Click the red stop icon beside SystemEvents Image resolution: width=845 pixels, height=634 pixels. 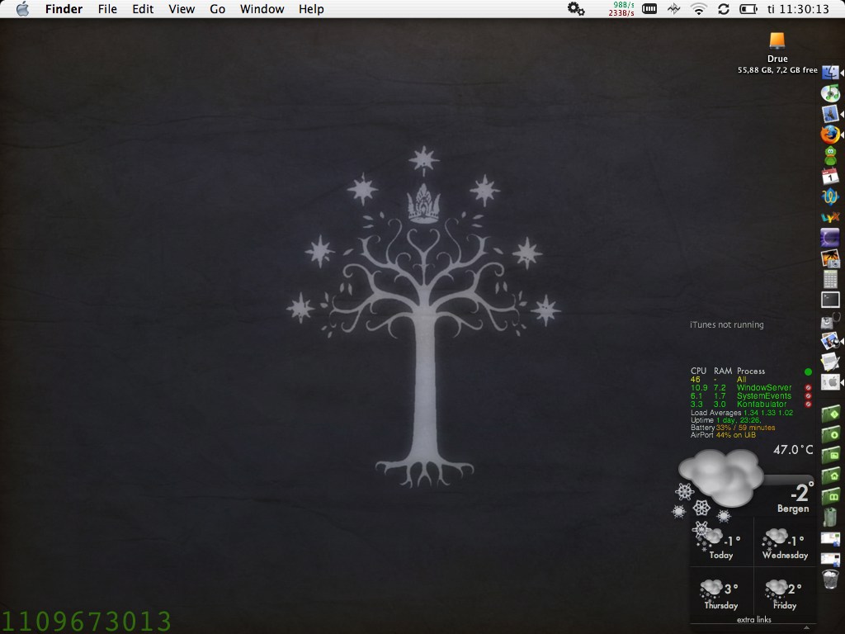[x=808, y=395]
